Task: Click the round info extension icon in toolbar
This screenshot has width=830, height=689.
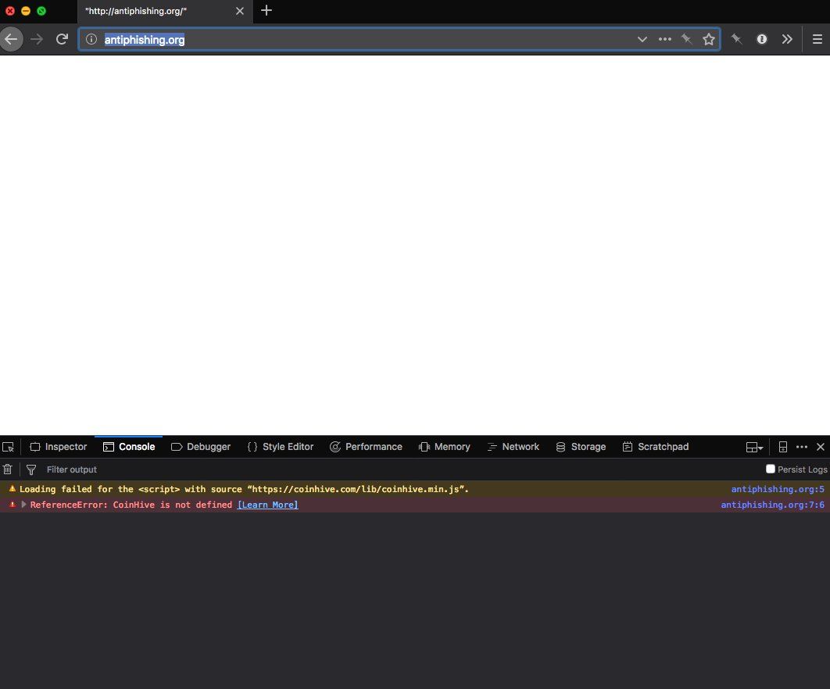Action: point(762,39)
